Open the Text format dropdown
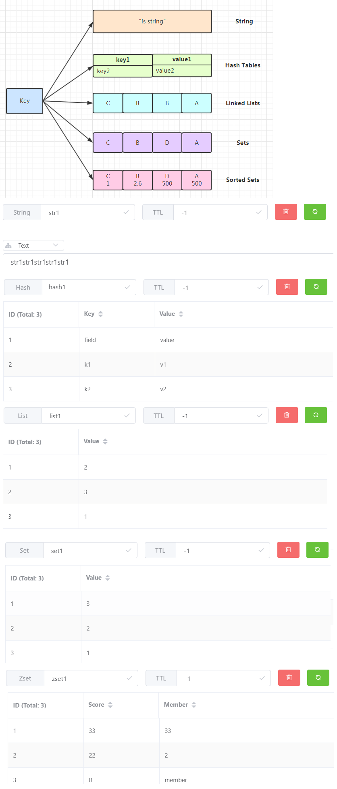The width and height of the screenshot is (337, 789). tap(33, 245)
